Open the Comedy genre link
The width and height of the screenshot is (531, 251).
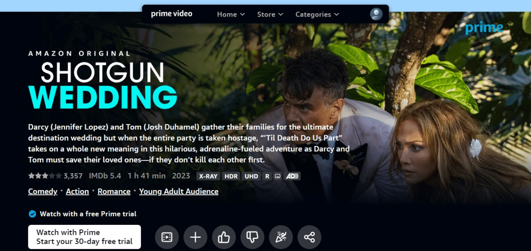(43, 191)
